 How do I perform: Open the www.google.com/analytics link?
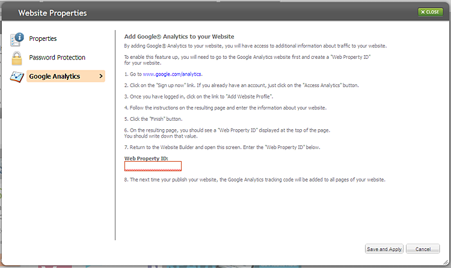point(173,74)
